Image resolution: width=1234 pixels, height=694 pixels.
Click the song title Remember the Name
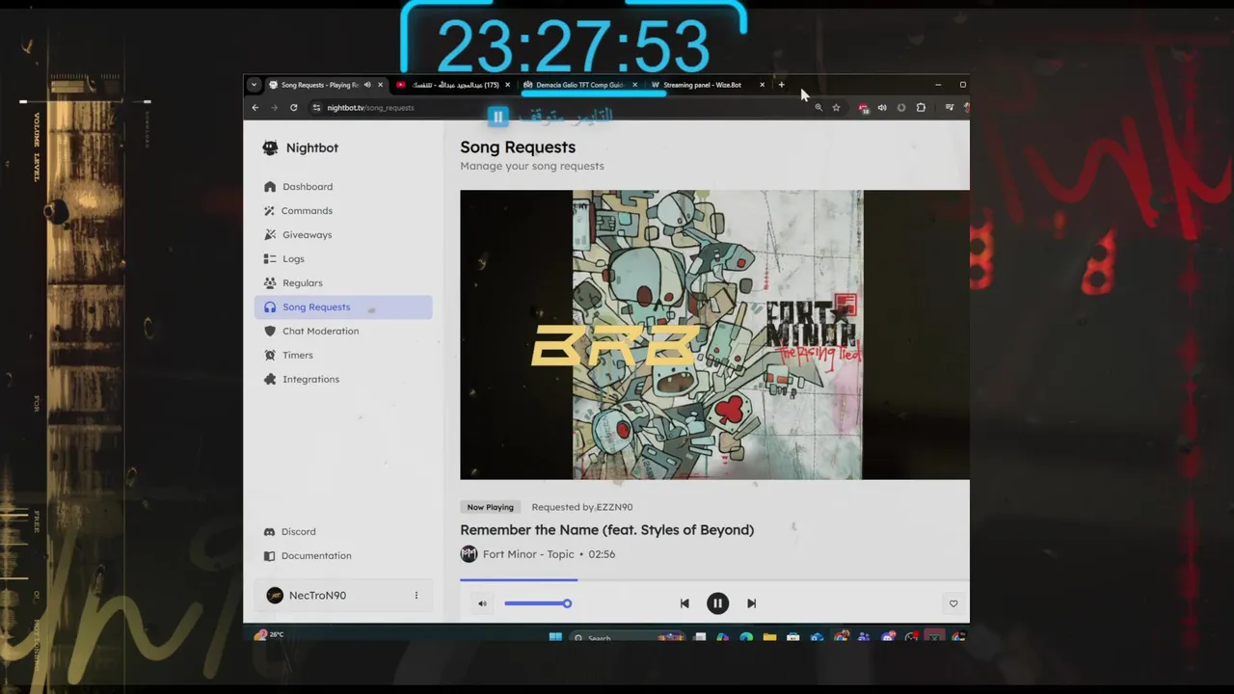pyautogui.click(x=606, y=529)
